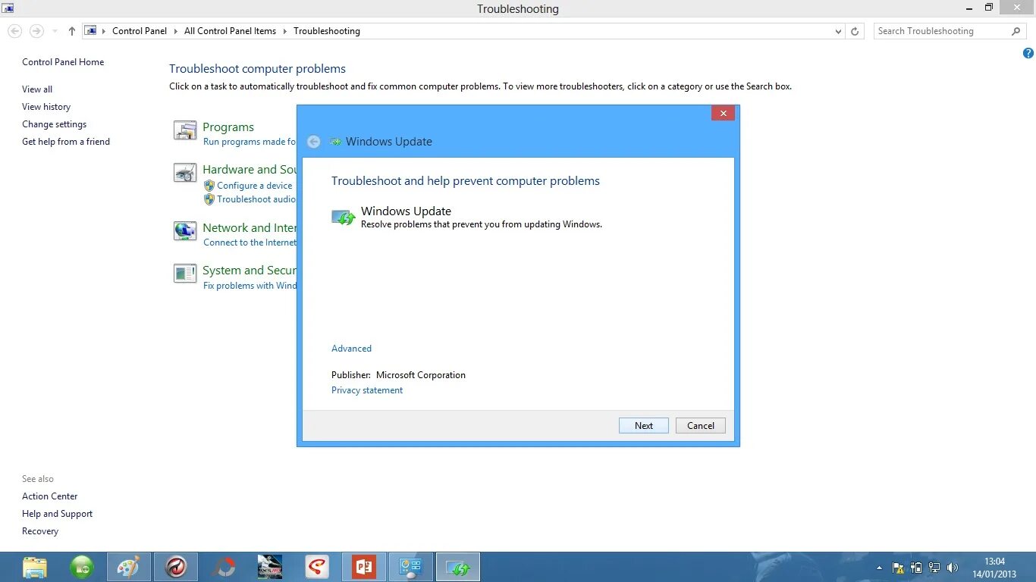Click the System and Security category icon
Image resolution: width=1036 pixels, height=582 pixels.
(x=185, y=274)
